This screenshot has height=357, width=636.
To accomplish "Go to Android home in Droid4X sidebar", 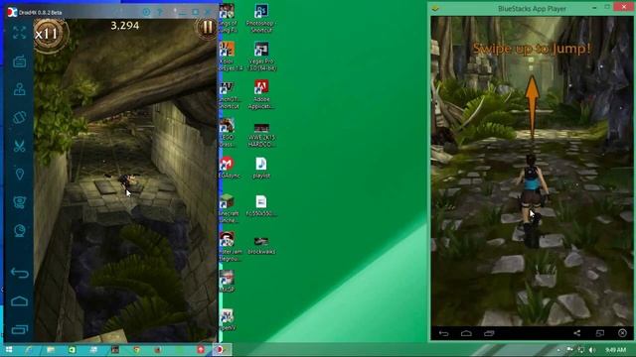I will pos(19,300).
